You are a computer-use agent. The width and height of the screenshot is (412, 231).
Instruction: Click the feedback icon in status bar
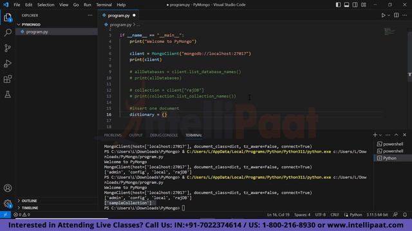395,214
